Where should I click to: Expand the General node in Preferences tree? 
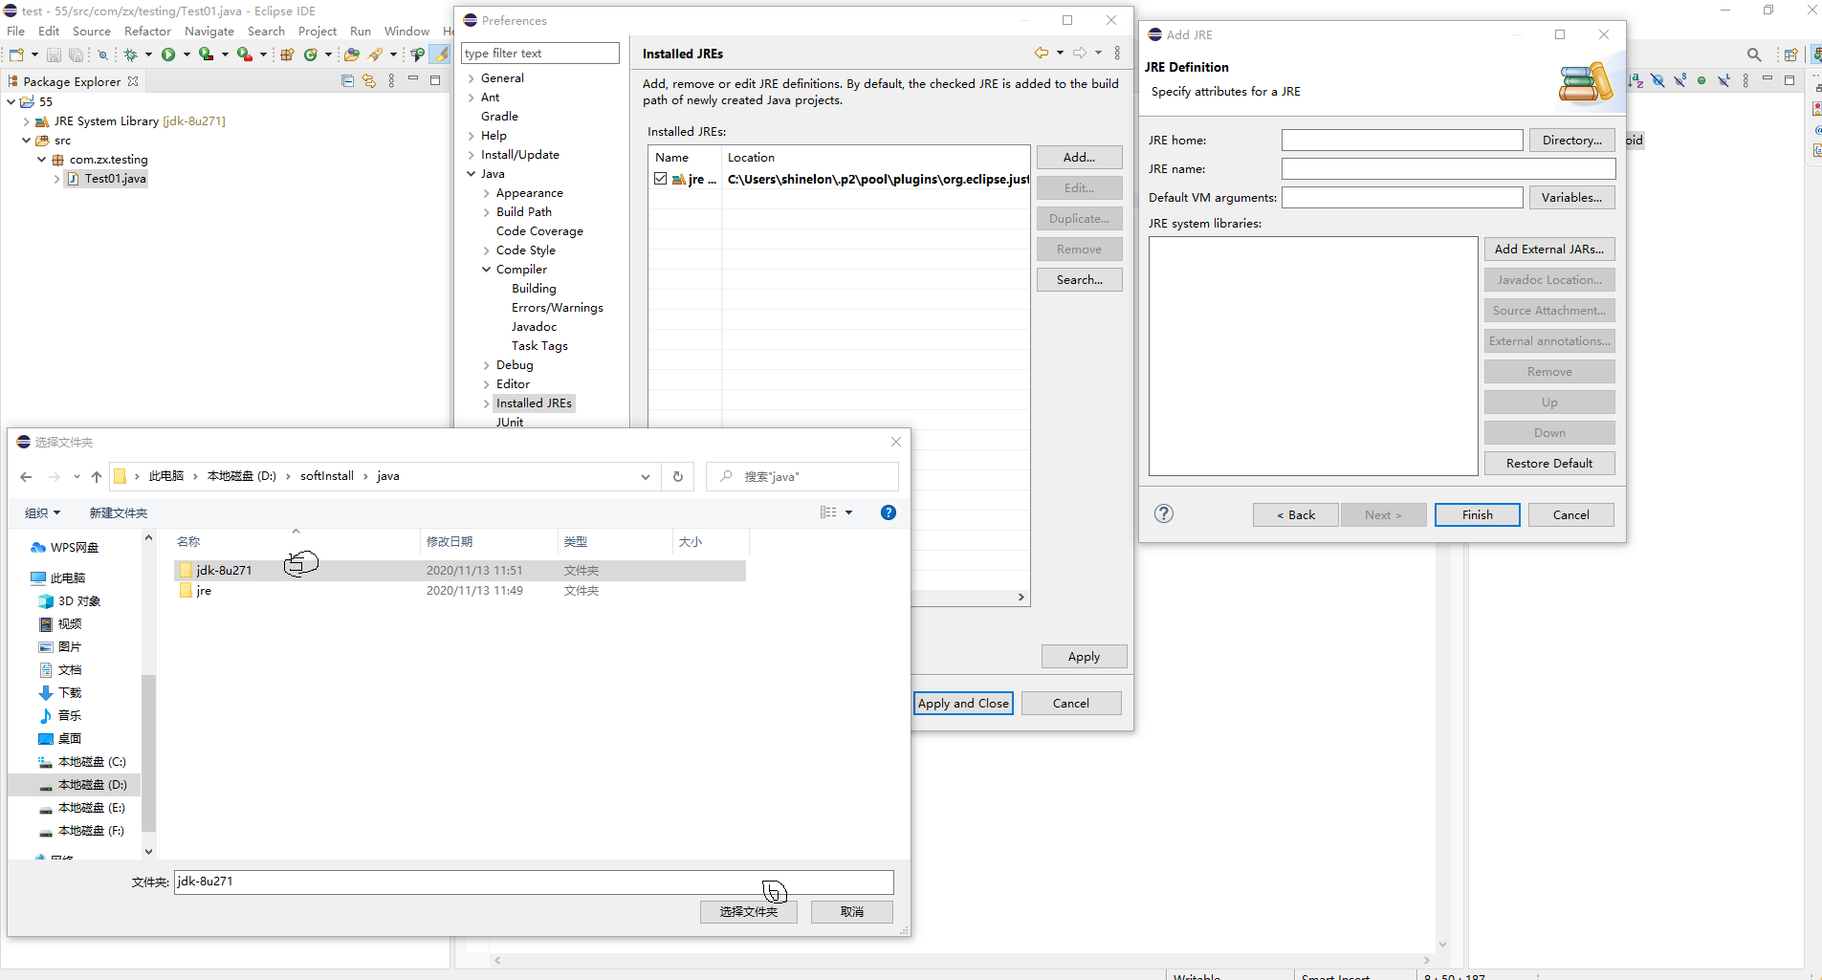click(472, 78)
